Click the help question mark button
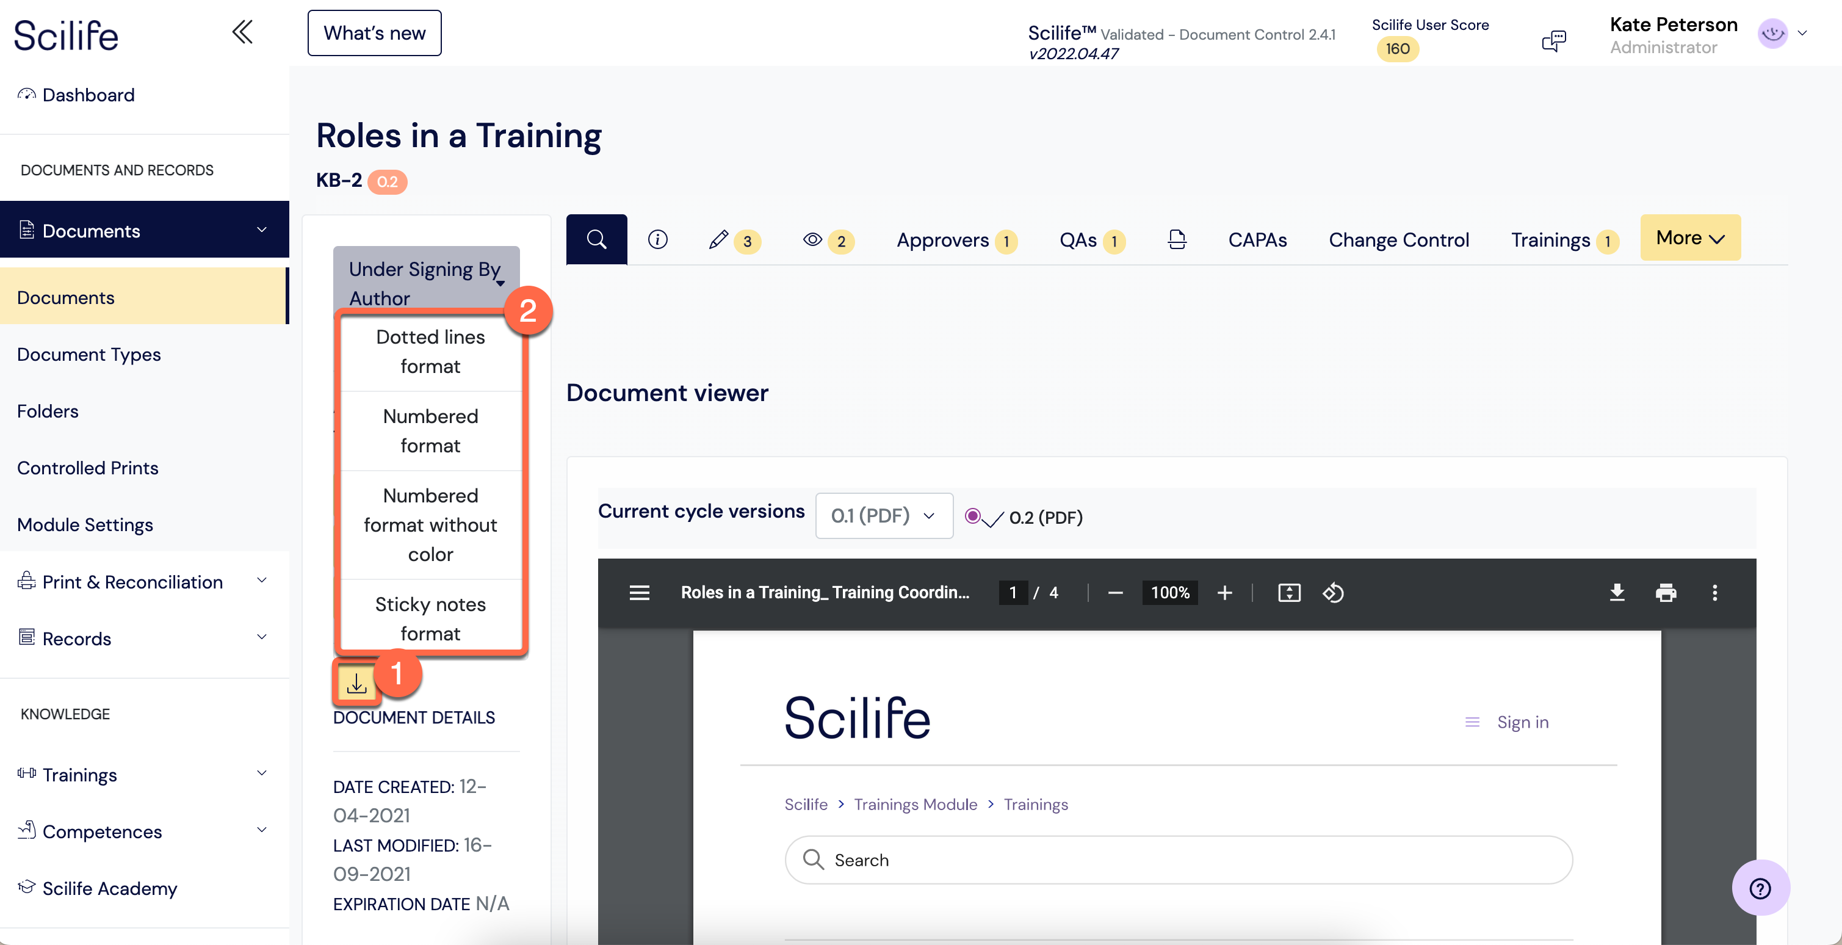This screenshot has height=945, width=1842. tap(1760, 888)
